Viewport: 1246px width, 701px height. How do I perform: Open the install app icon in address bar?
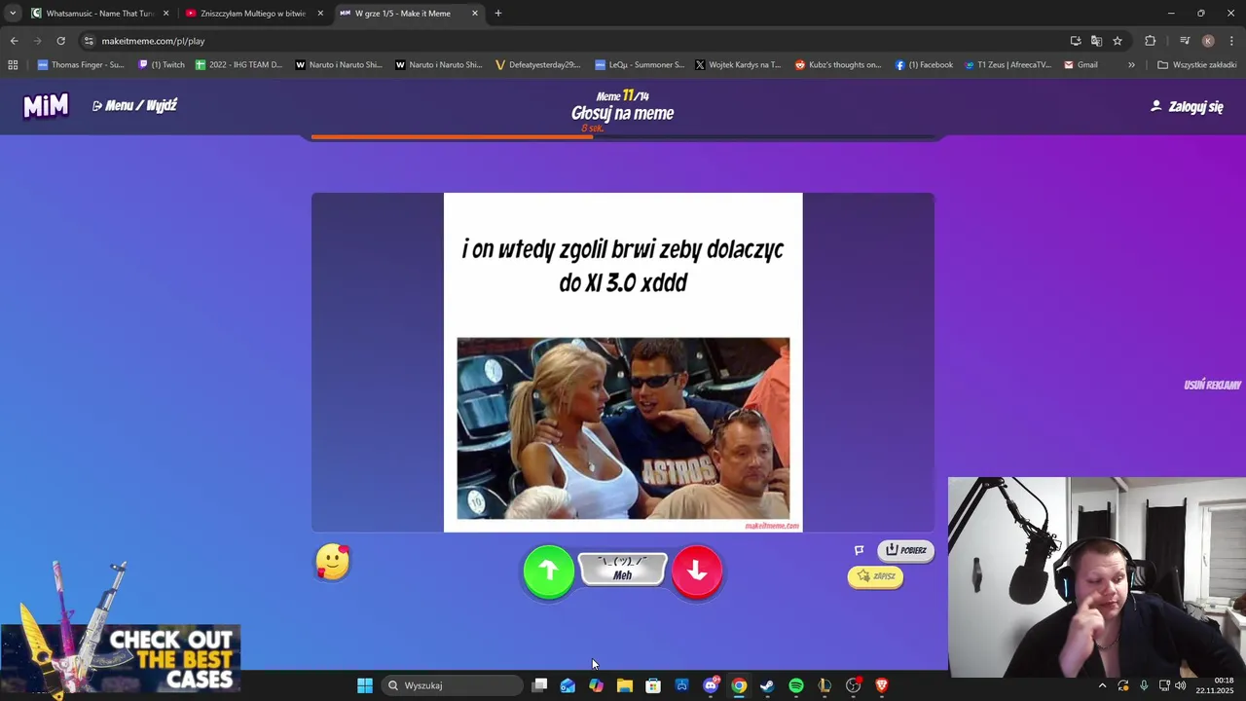(x=1076, y=41)
